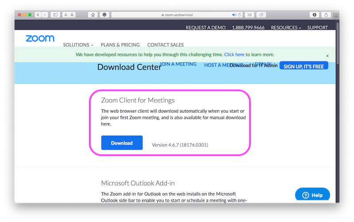Open the Safari Share menu

(x=326, y=15)
